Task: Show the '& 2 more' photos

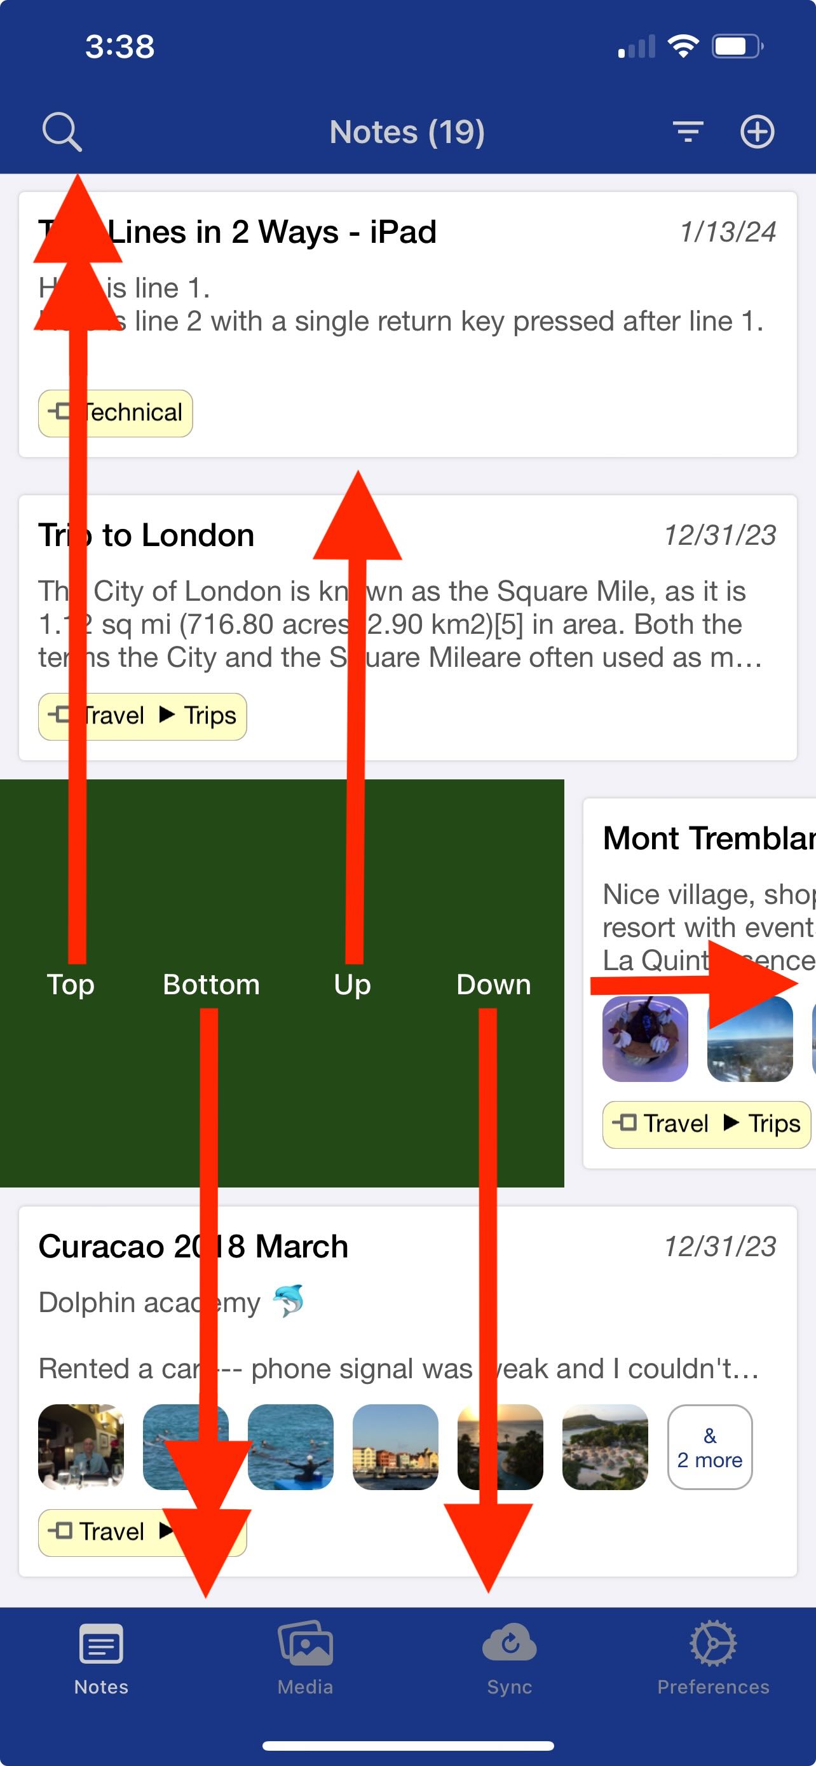Action: pyautogui.click(x=709, y=1448)
